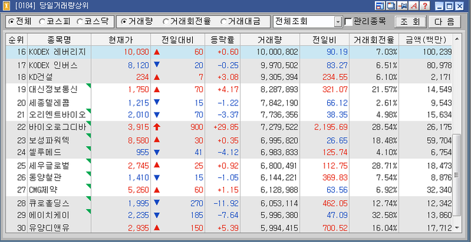
Task: Click the -11.92 change rate cell
Action: pos(226,203)
